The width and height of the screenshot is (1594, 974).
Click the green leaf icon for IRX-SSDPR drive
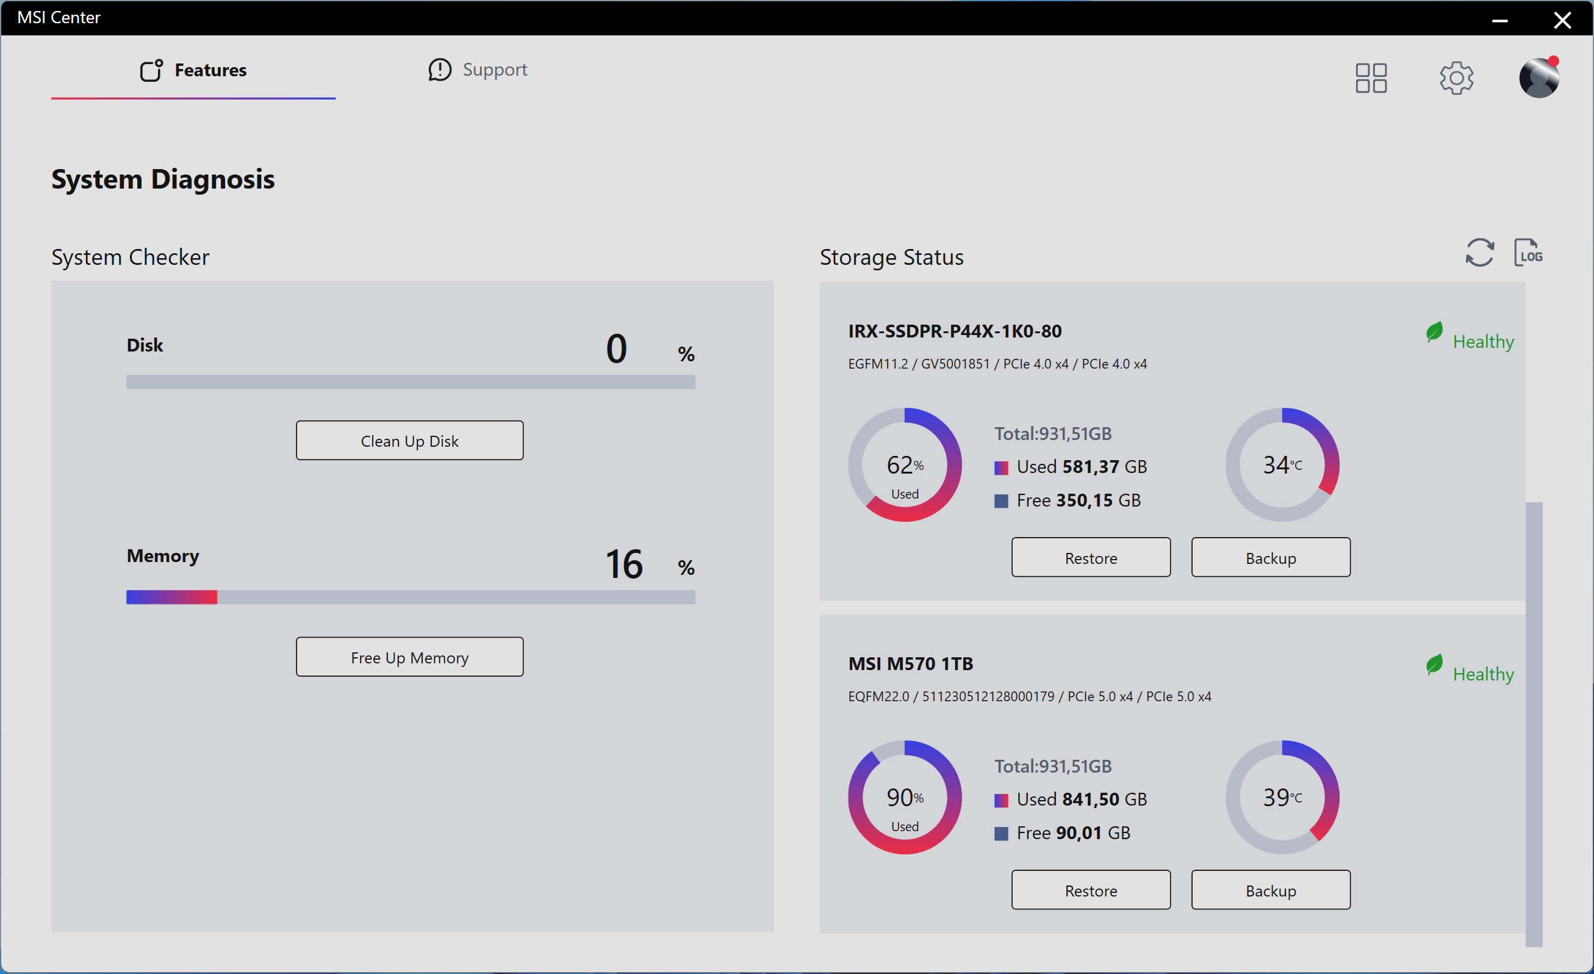(x=1434, y=332)
